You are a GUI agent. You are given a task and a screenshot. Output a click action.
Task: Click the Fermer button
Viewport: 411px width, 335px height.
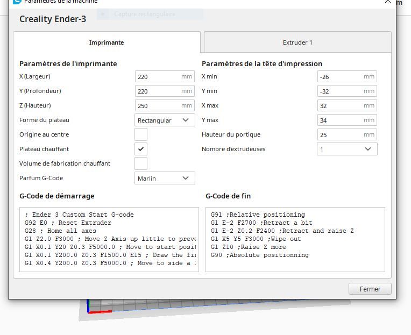[x=370, y=289]
